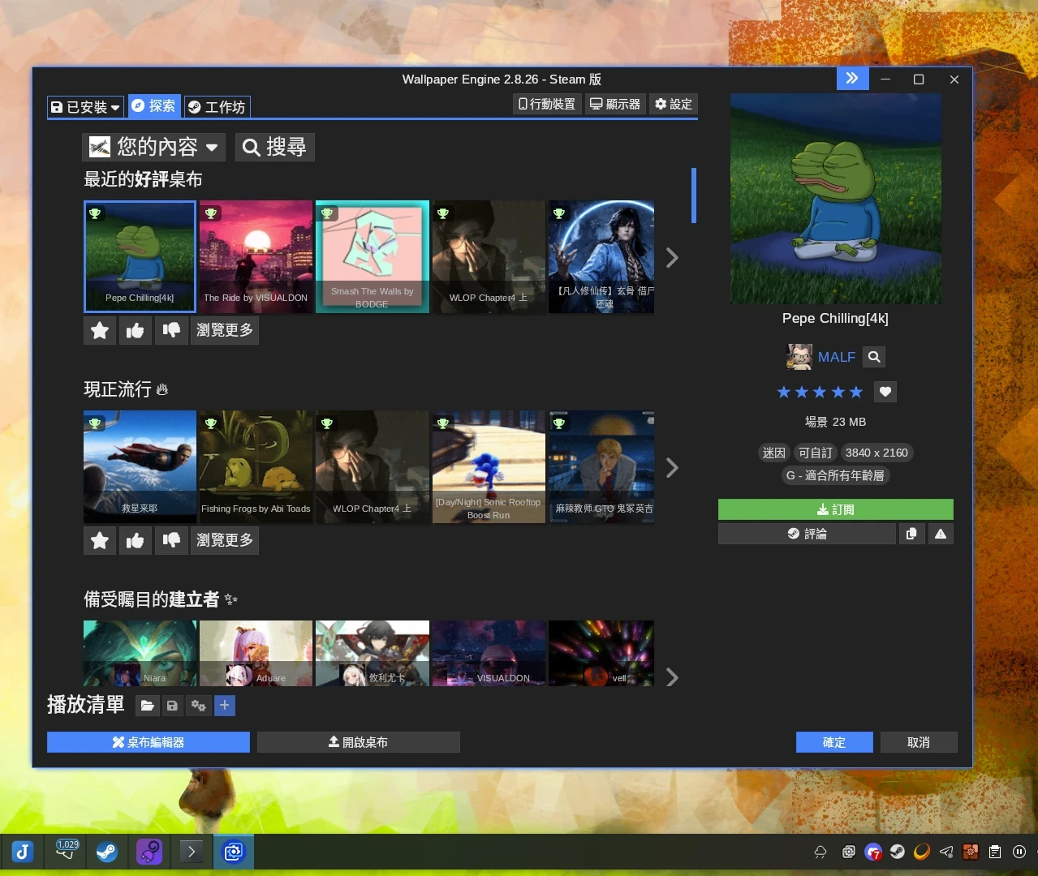Open 評論 comments button
This screenshot has width=1038, height=876.
(807, 534)
